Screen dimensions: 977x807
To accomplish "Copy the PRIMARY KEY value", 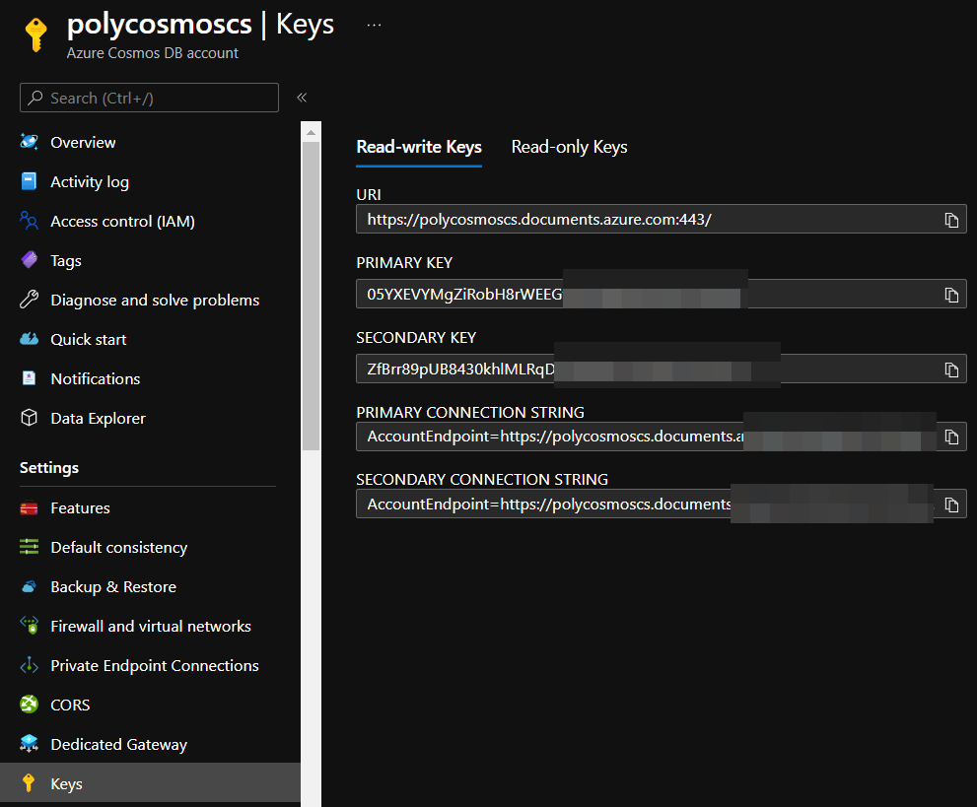I will point(951,295).
